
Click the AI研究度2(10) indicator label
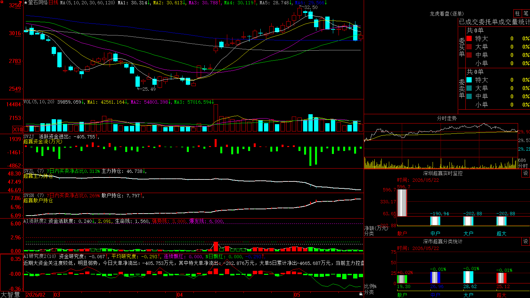pos(40,256)
